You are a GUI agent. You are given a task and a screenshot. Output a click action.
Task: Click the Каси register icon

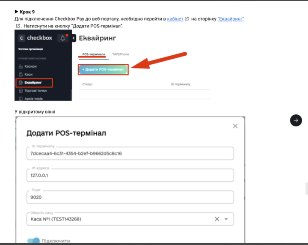point(21,75)
